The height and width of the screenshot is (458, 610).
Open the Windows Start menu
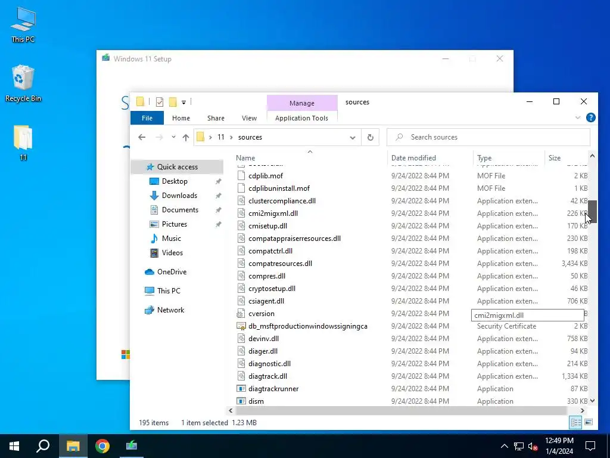coord(14,446)
